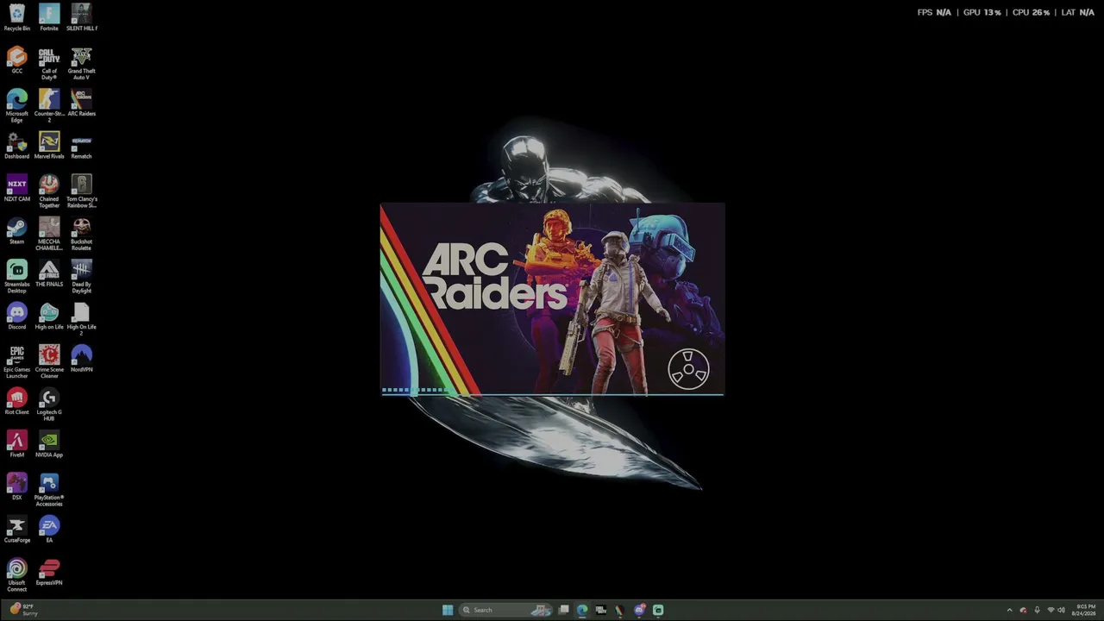Click the PlayStation Accessories shortcut
The width and height of the screenshot is (1104, 621).
pos(49,490)
